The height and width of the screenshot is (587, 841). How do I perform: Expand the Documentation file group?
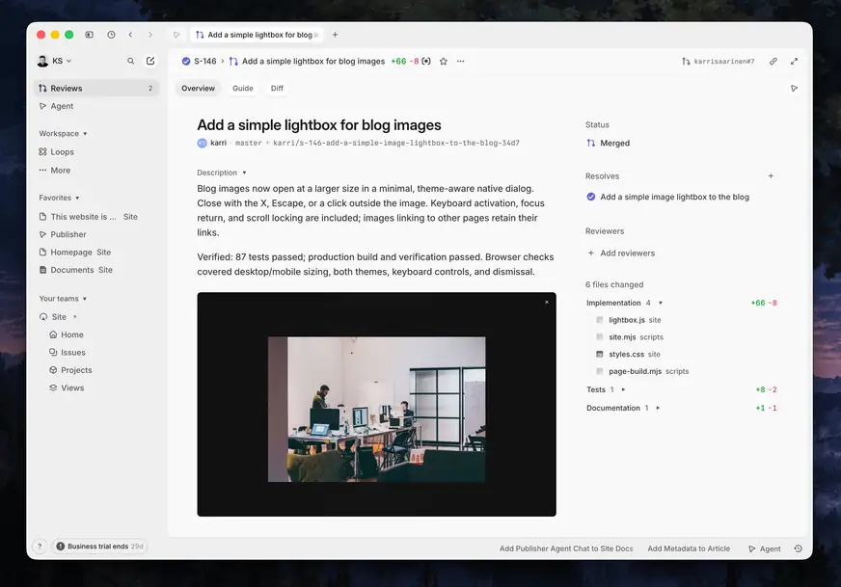(x=658, y=408)
